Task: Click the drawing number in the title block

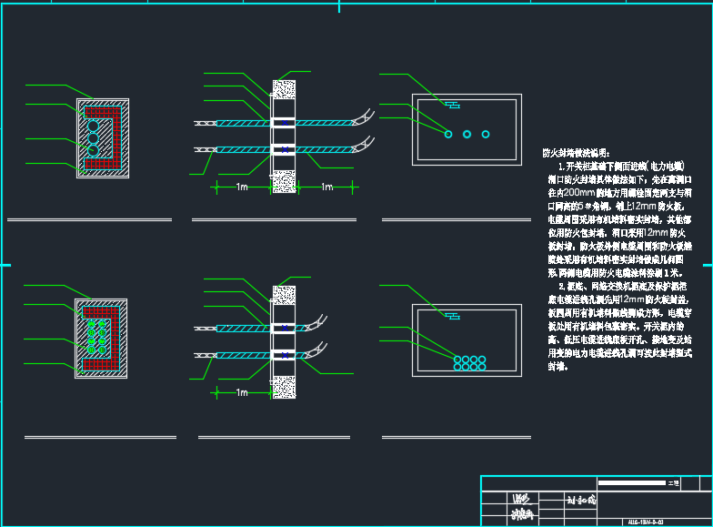Action: click(x=646, y=522)
